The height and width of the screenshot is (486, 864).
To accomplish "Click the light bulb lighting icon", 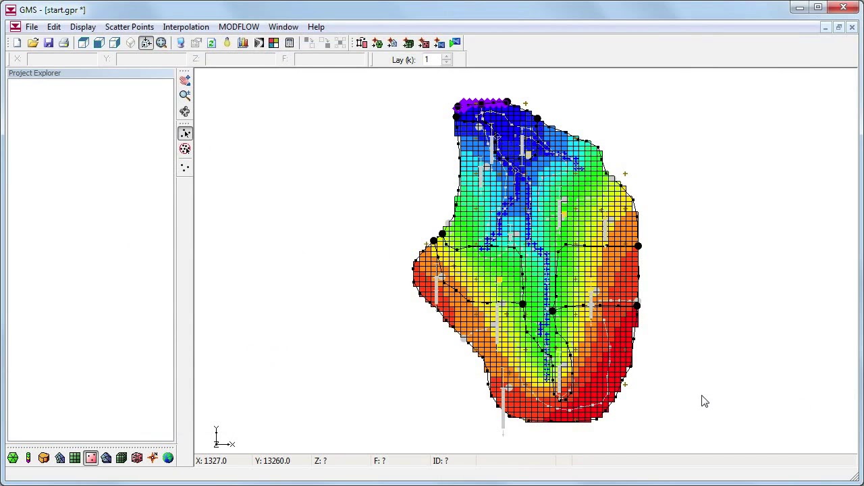I will point(227,43).
